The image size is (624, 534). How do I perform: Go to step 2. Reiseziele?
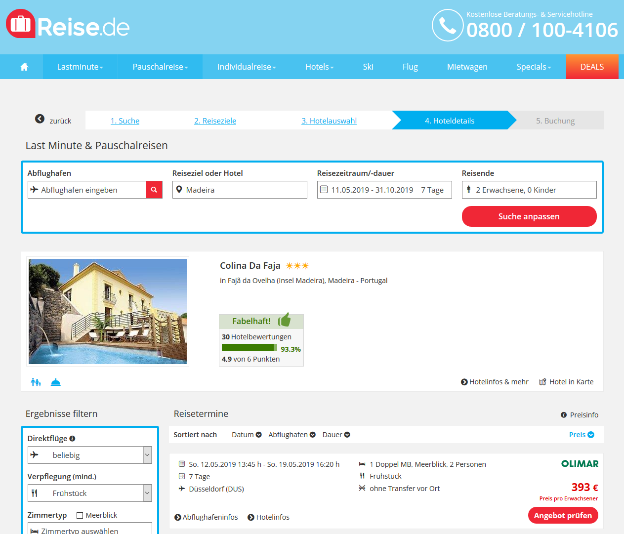[x=215, y=121]
